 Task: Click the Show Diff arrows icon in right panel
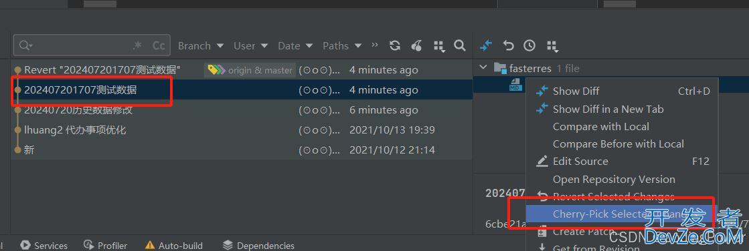[x=486, y=45]
